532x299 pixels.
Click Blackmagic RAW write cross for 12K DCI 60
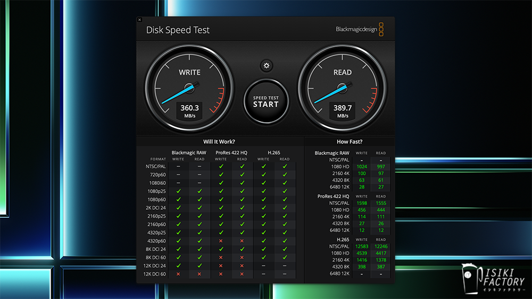coord(178,274)
